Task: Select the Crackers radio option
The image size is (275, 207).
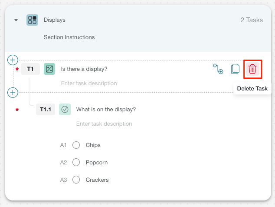Action: (76, 180)
